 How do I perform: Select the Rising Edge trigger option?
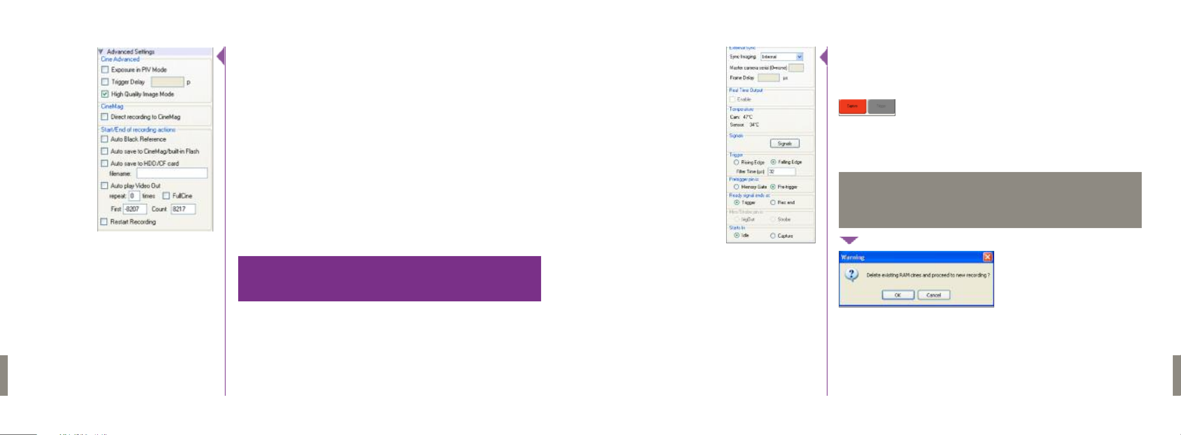(x=736, y=163)
